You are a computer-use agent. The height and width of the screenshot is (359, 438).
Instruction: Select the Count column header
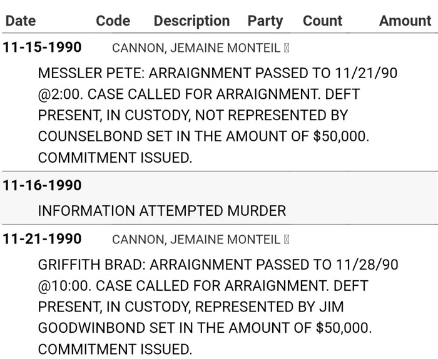pos(322,21)
